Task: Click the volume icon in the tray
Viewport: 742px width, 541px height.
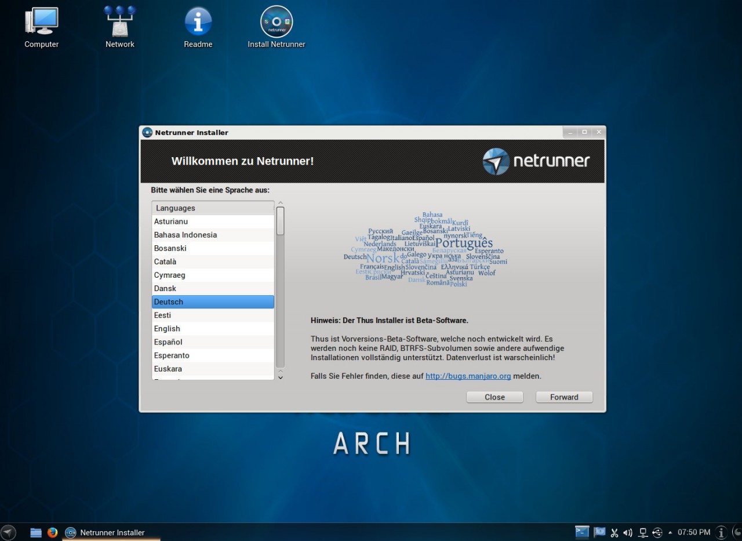Action: [627, 532]
